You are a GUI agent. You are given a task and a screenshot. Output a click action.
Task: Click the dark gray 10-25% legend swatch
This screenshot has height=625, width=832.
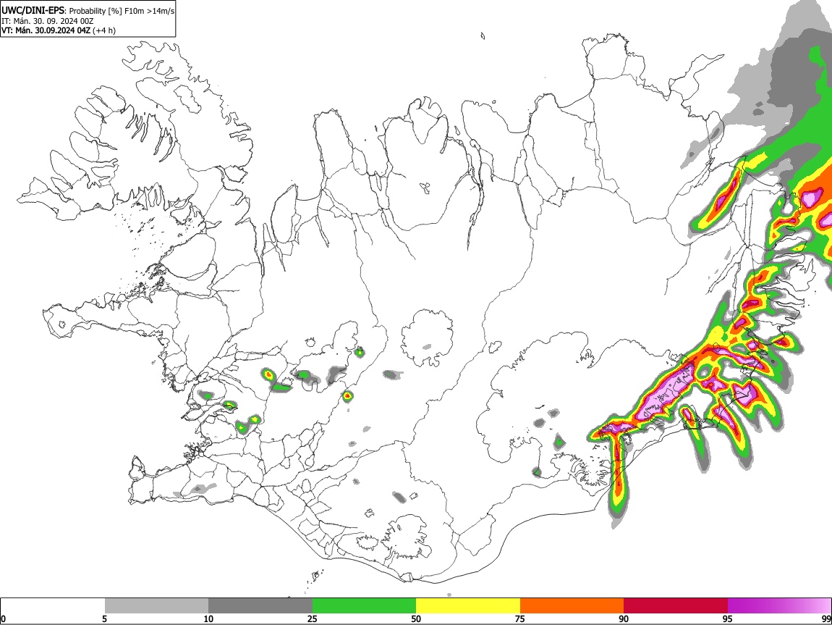(x=260, y=606)
